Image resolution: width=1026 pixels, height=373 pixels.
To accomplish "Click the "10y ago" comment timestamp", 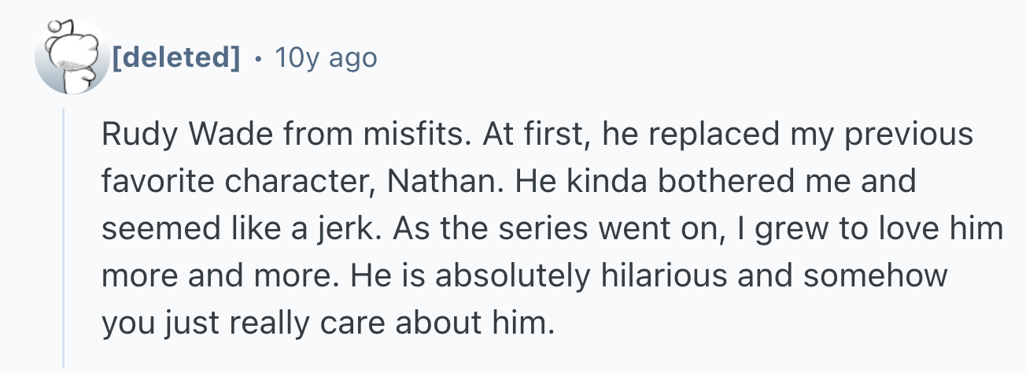I will coord(325,57).
